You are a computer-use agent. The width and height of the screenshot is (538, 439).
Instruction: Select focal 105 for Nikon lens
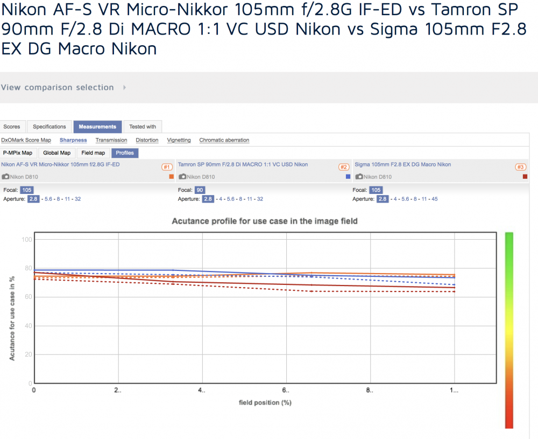(x=27, y=190)
